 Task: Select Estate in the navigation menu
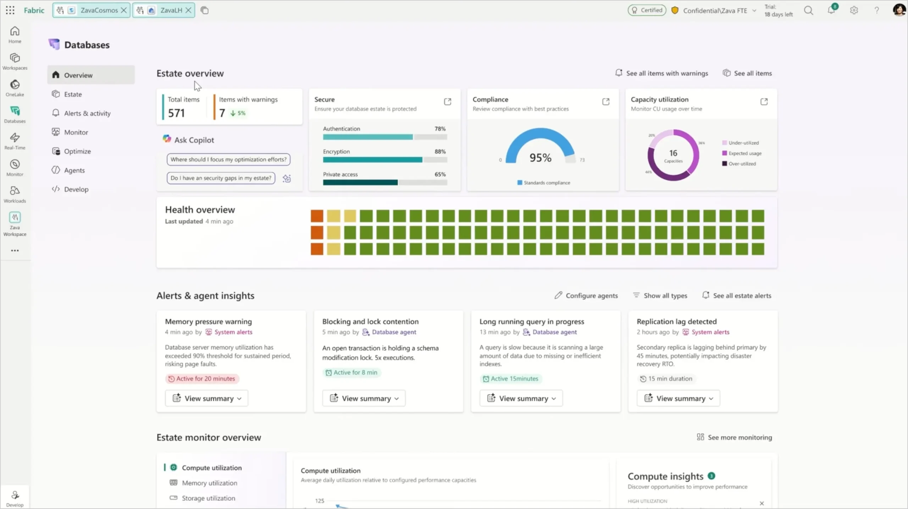[73, 94]
